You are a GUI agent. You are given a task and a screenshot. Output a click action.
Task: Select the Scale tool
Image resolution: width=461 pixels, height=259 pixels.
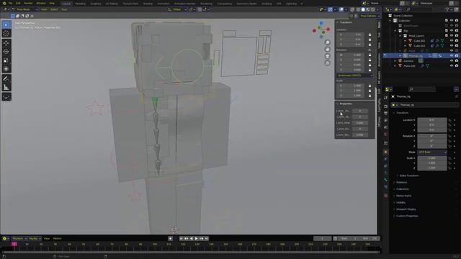click(x=6, y=60)
